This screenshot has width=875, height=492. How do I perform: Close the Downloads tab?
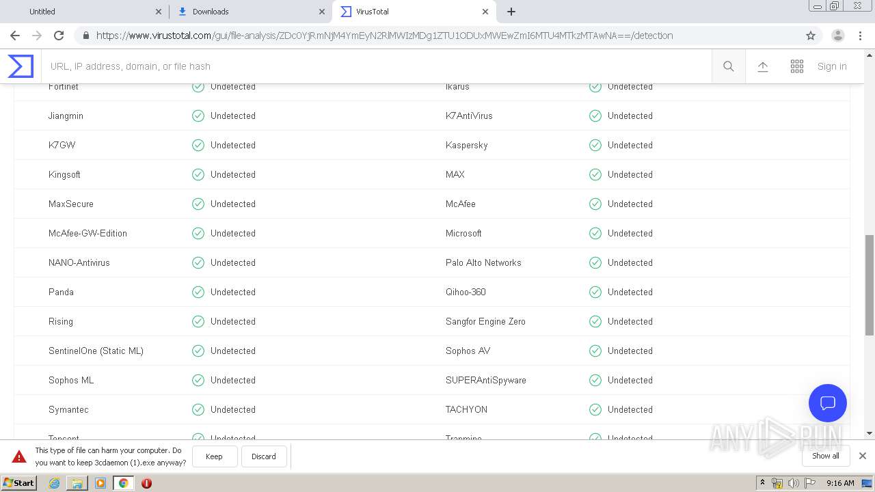(x=322, y=12)
